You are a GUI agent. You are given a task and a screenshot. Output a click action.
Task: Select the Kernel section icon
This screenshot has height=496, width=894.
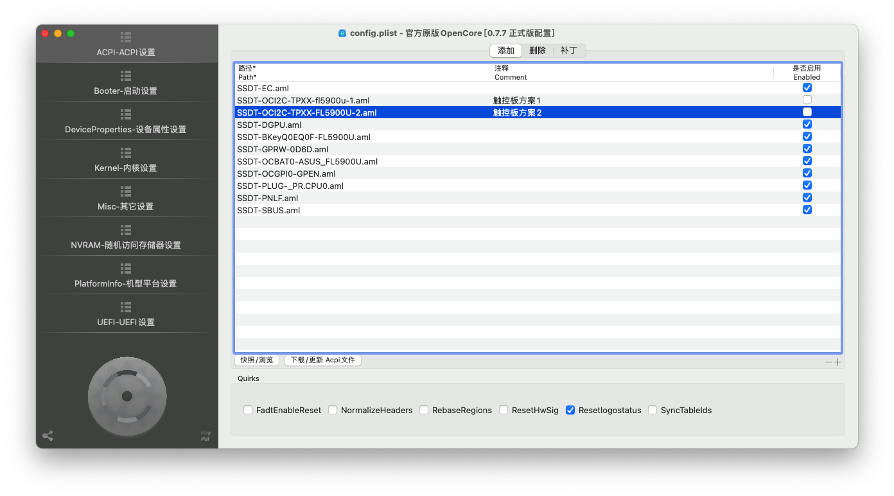coord(126,153)
